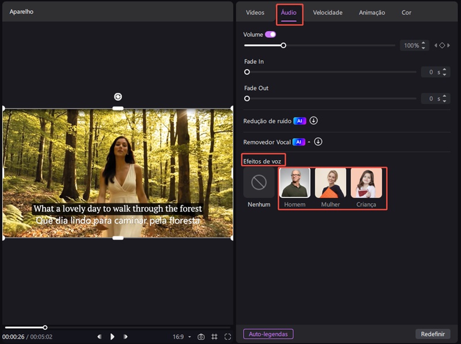Download the Removedor Vocal AI feature

[318, 142]
